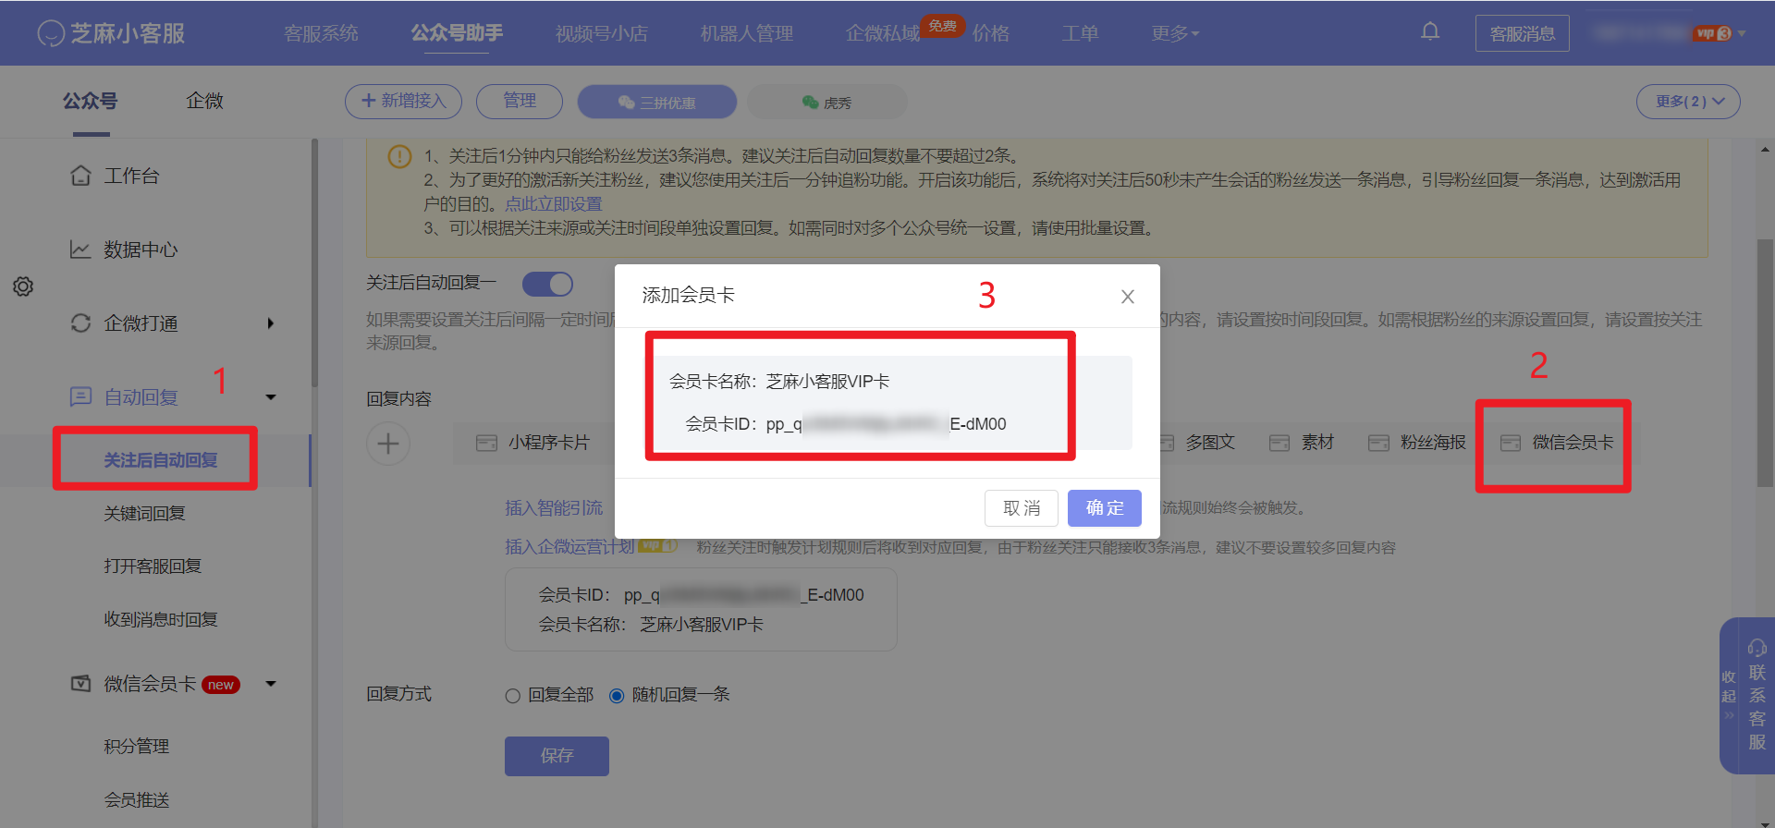Click the 多图文 card icon

click(x=1167, y=443)
